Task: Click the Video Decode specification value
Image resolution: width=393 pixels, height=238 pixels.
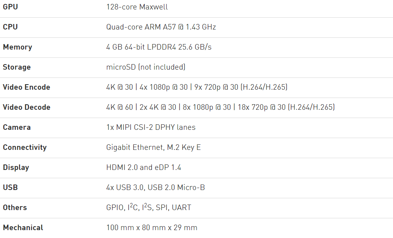Action: pyautogui.click(x=220, y=107)
